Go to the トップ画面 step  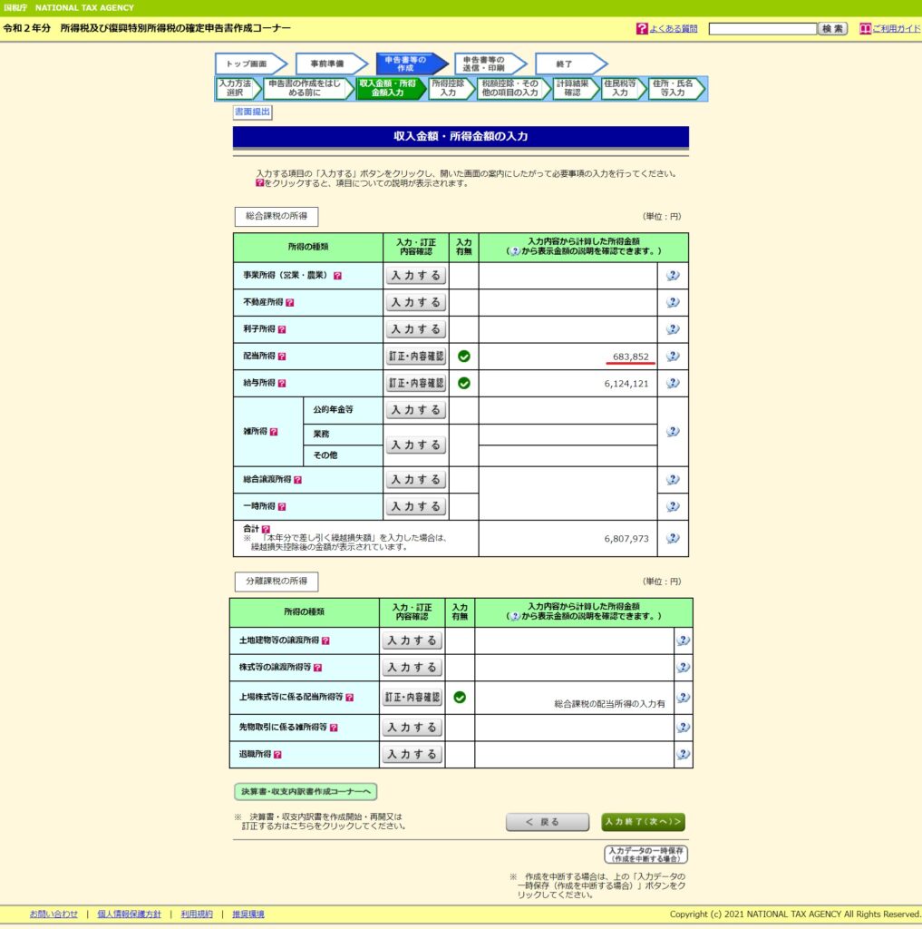coord(247,64)
